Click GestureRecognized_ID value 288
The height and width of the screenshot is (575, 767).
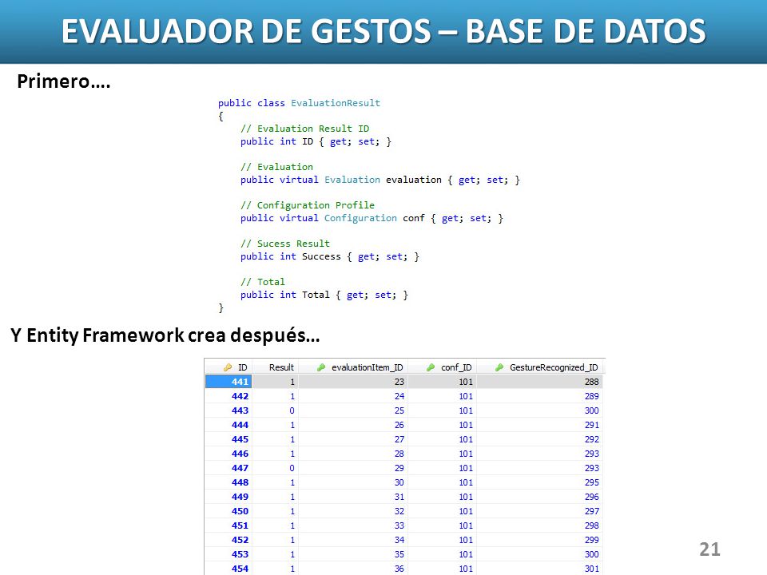click(x=591, y=382)
